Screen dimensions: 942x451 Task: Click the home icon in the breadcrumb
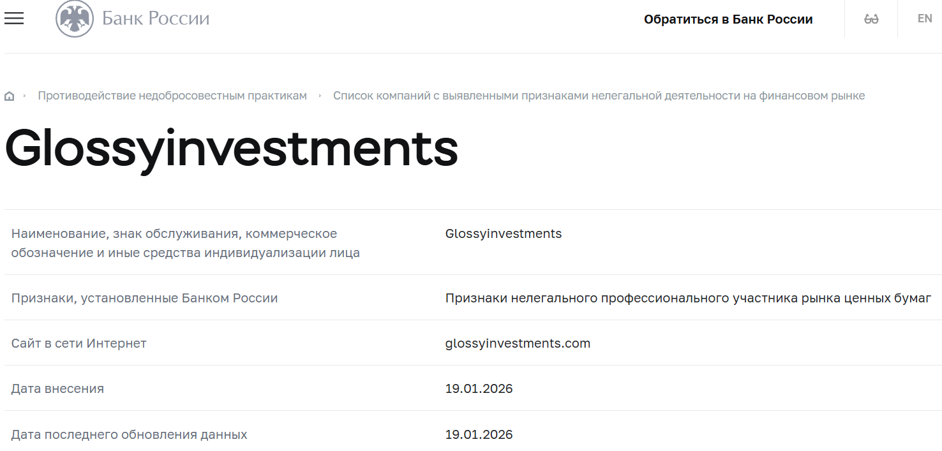pos(9,95)
